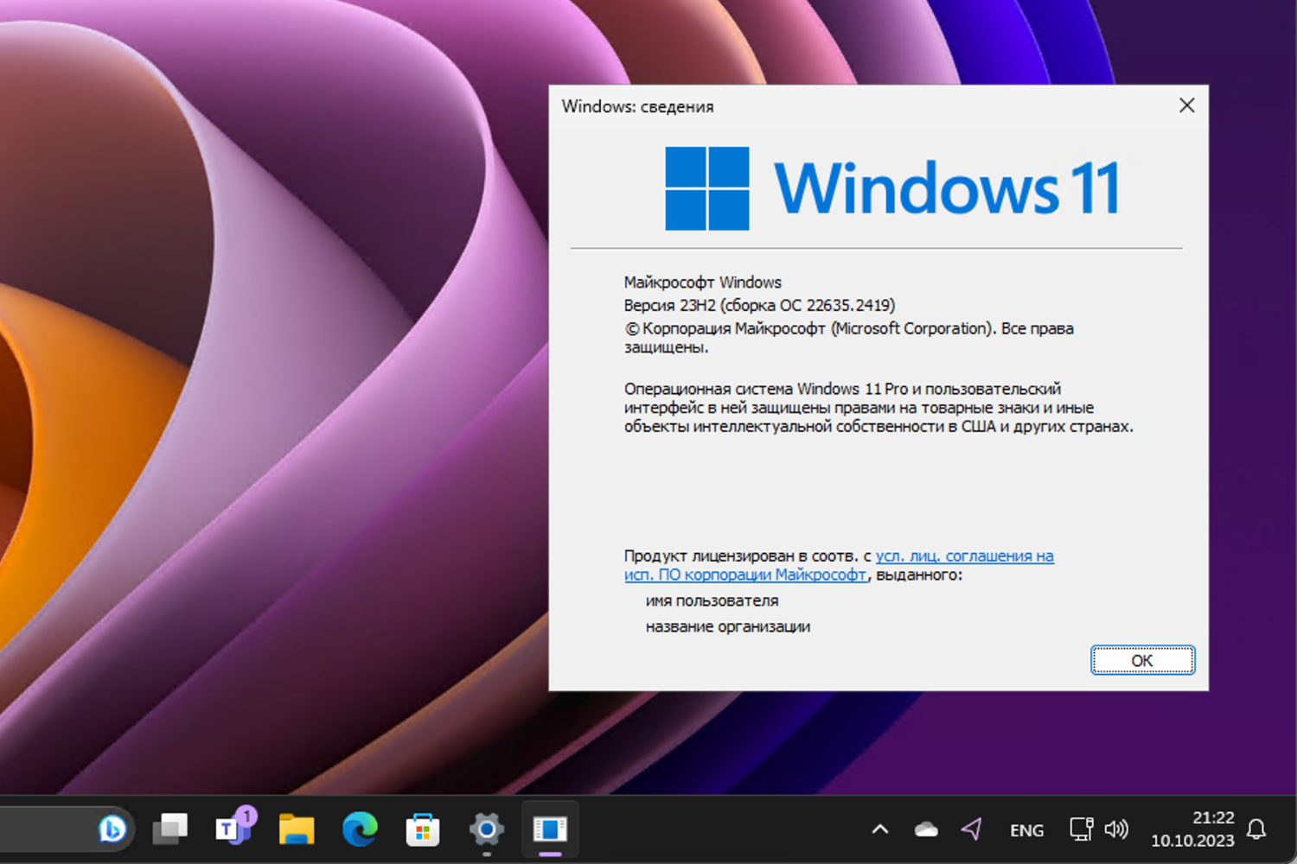1297x864 pixels.
Task: Launch Microsoft Teams from the taskbar
Action: coord(233,827)
